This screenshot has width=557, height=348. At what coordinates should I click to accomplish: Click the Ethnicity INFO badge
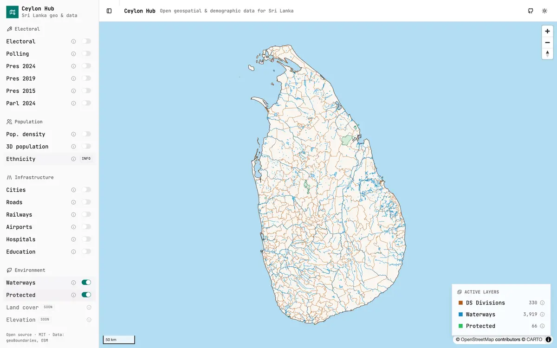pyautogui.click(x=86, y=159)
